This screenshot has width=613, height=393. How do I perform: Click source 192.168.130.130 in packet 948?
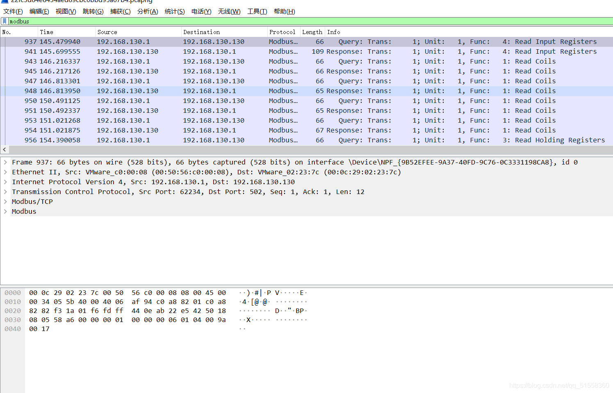pos(128,91)
